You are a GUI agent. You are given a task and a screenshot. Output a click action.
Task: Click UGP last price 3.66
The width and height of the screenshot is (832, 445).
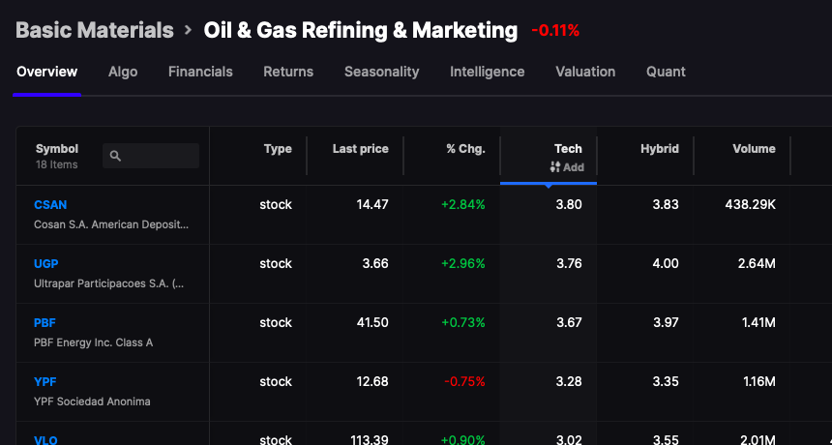point(375,263)
